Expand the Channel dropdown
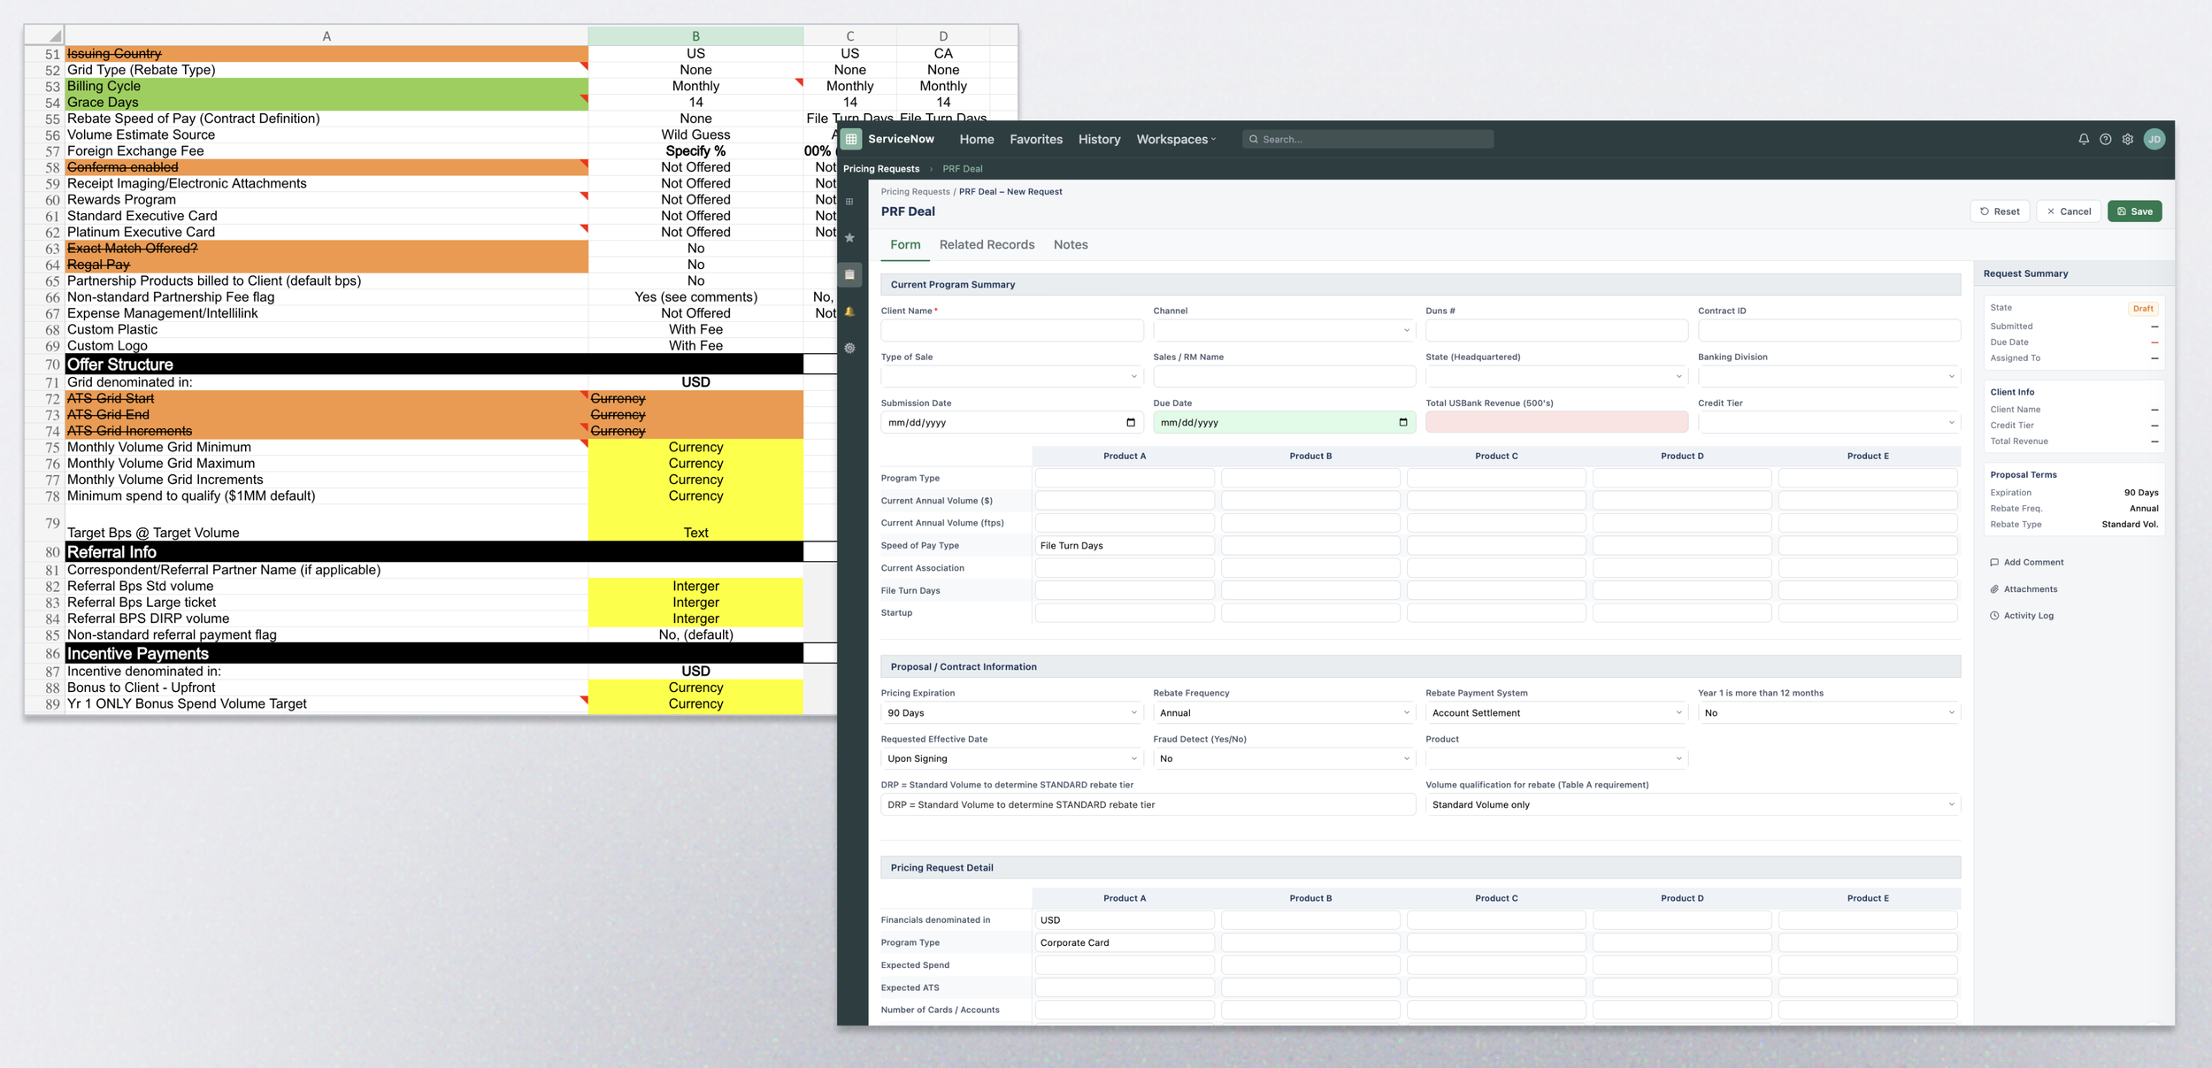The image size is (2212, 1068). click(1285, 330)
